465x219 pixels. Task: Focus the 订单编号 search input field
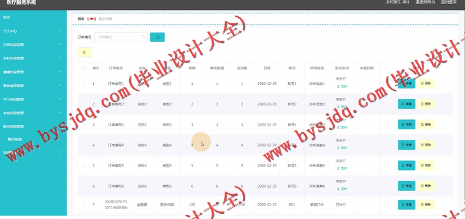point(121,37)
